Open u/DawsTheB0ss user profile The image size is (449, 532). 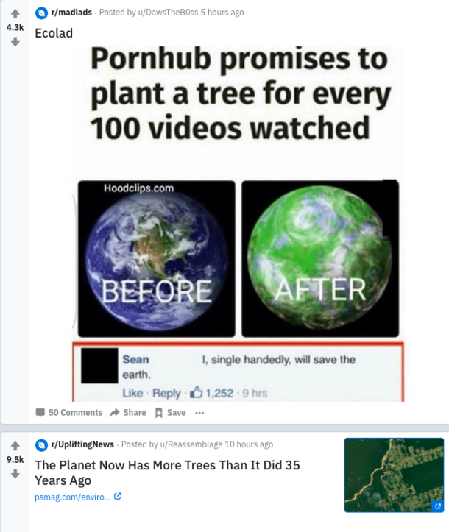[168, 13]
